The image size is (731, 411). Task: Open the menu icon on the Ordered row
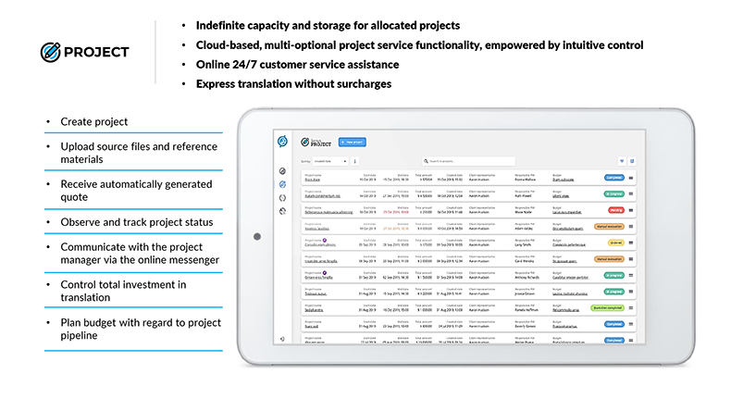pos(632,243)
